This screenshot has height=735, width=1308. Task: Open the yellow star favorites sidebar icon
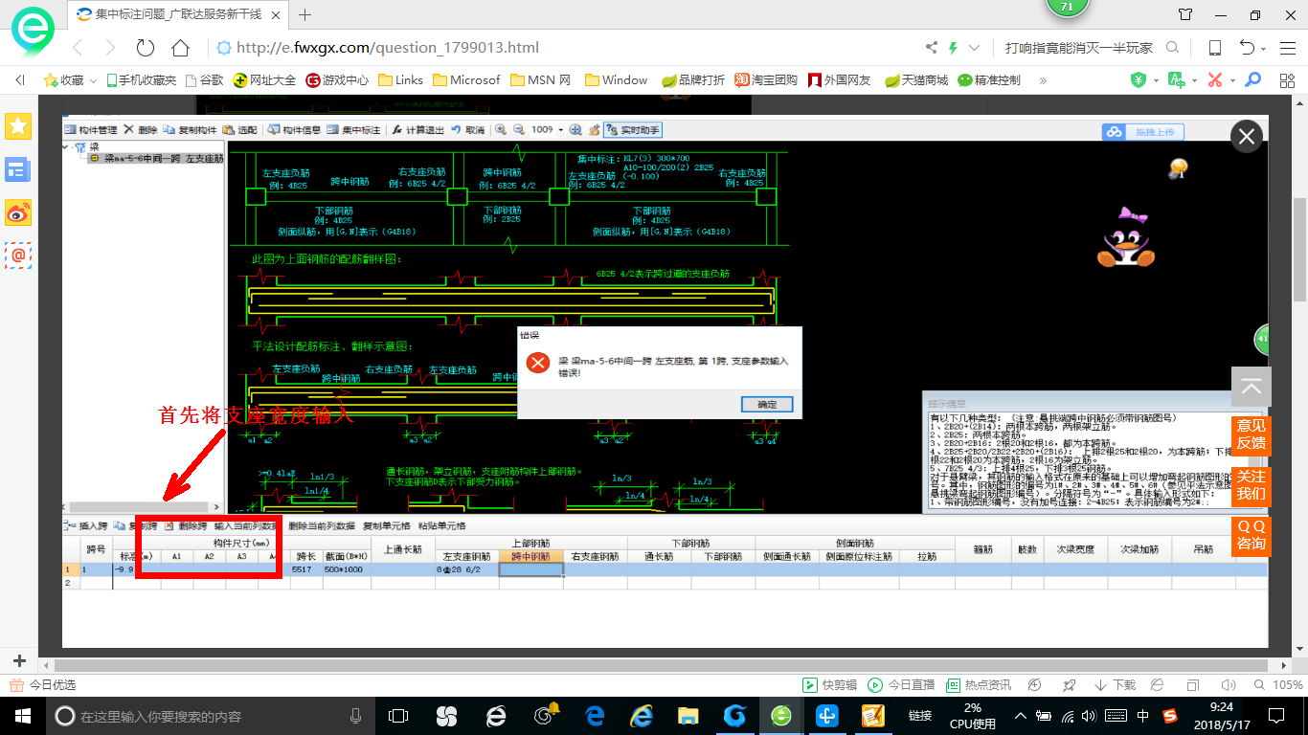[18, 125]
